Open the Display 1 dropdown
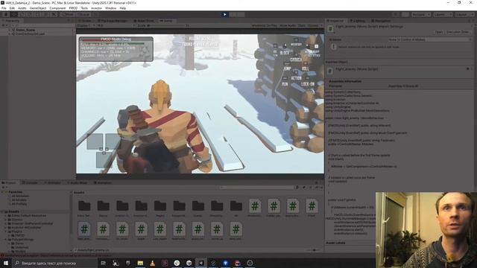 click(86, 25)
